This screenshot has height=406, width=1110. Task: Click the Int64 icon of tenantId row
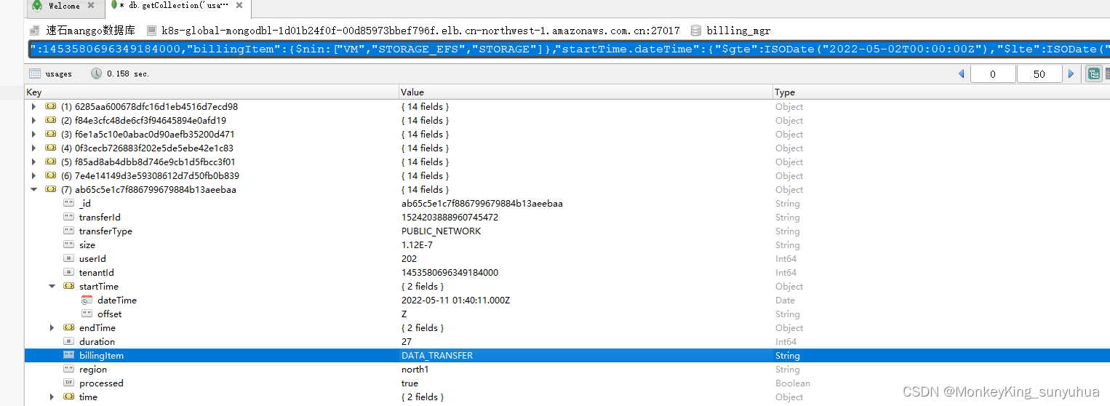pos(68,272)
